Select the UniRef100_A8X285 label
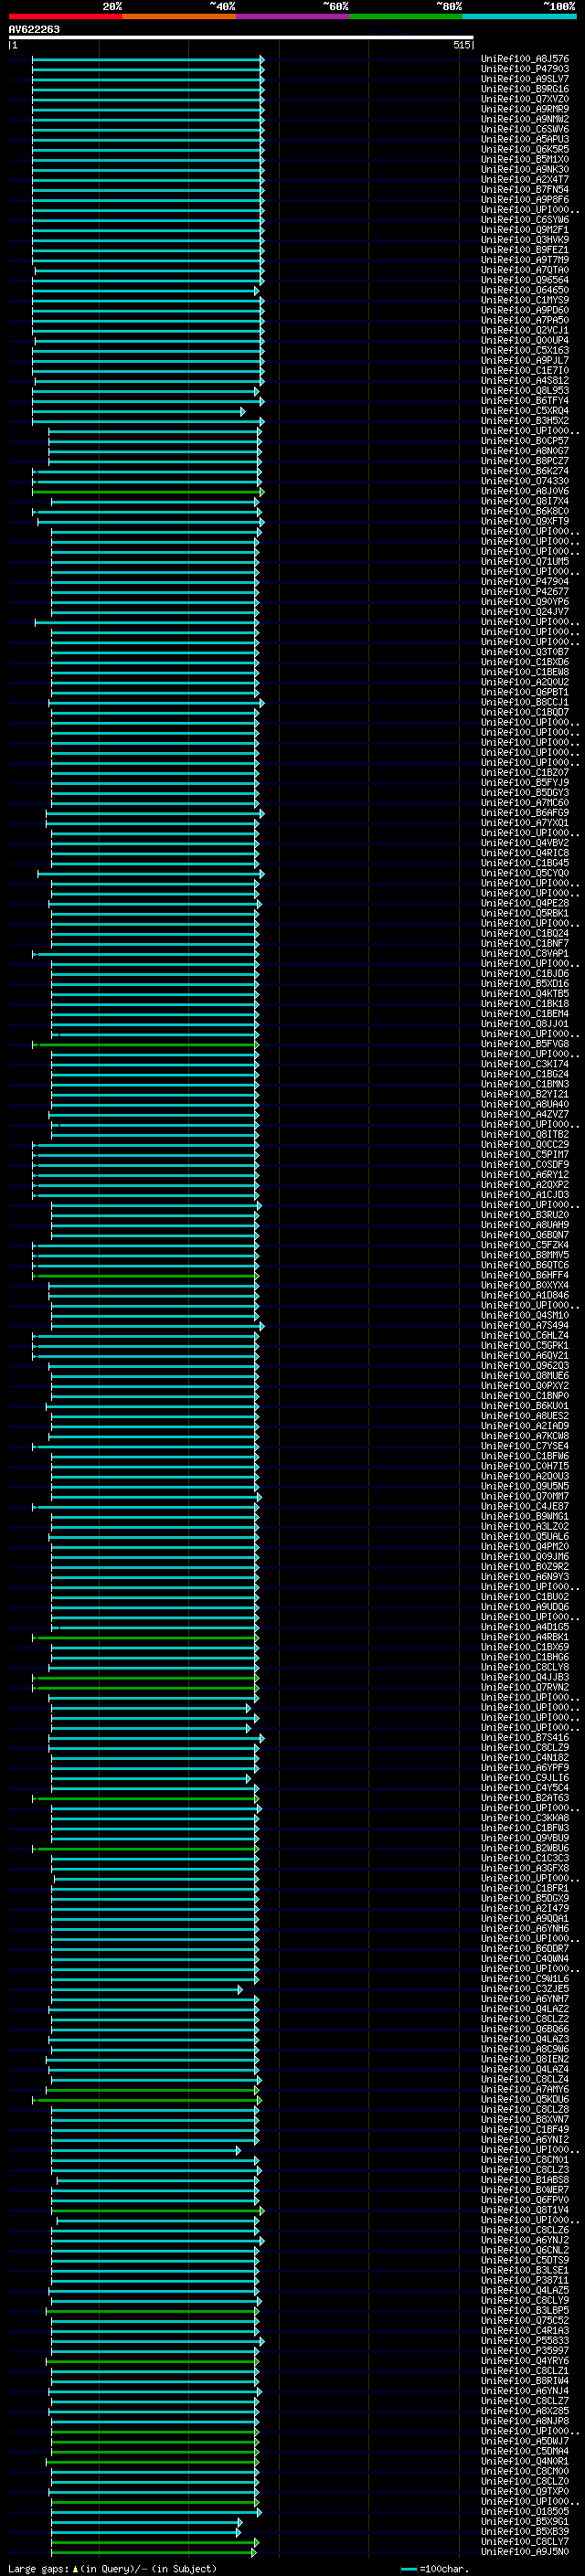 click(x=525, y=2411)
